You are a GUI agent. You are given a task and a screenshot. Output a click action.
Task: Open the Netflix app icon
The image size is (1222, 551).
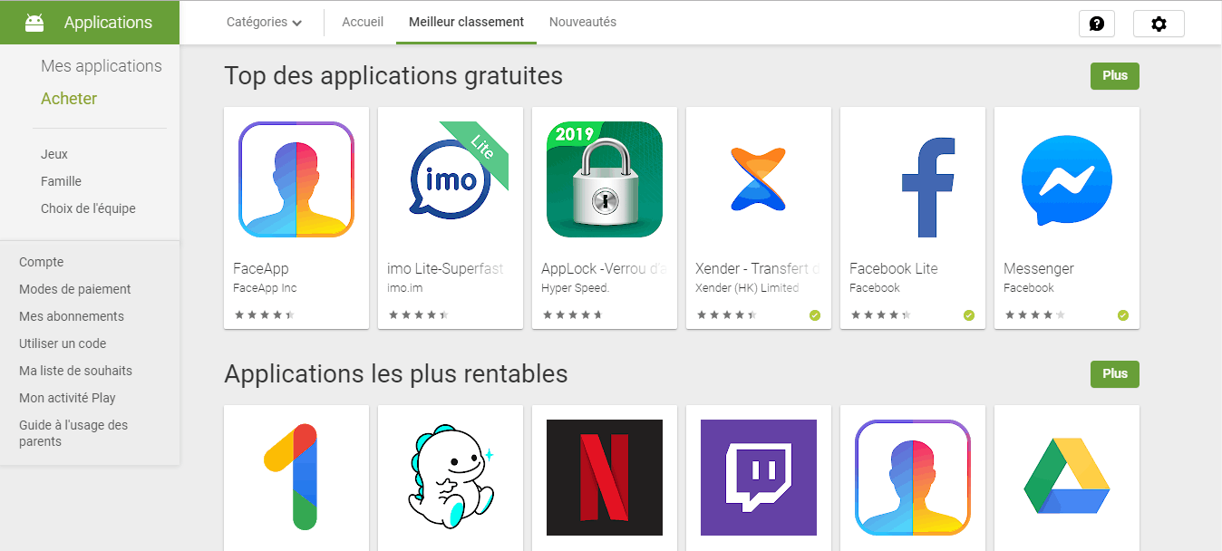click(605, 478)
